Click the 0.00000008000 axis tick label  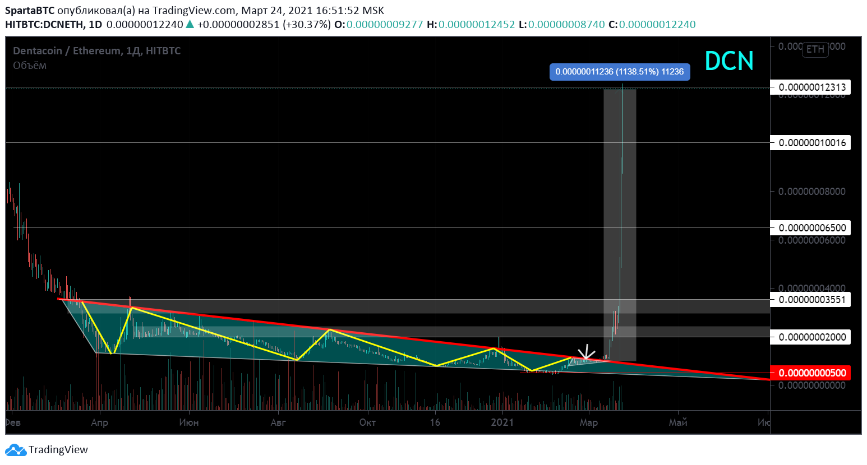tap(812, 192)
